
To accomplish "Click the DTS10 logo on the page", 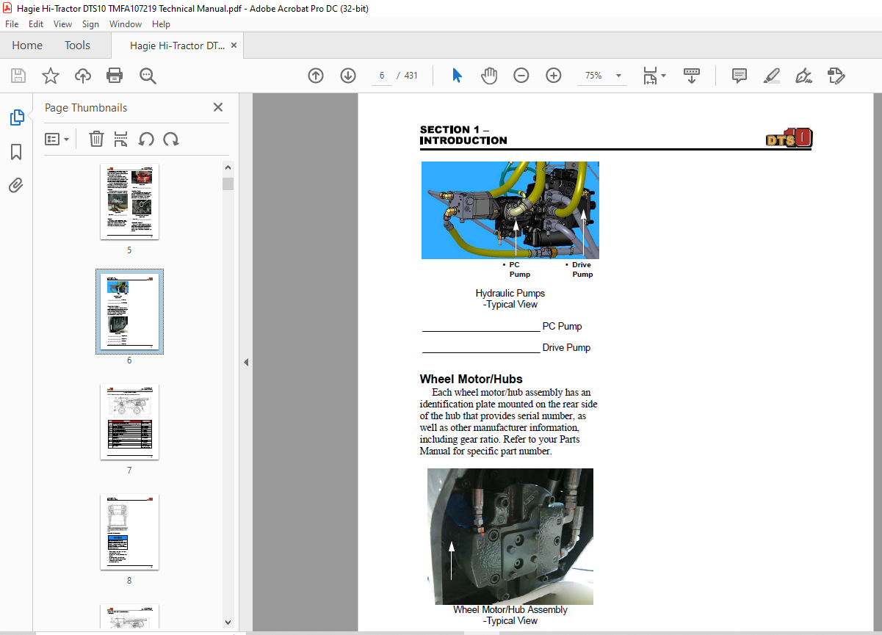I will 789,138.
